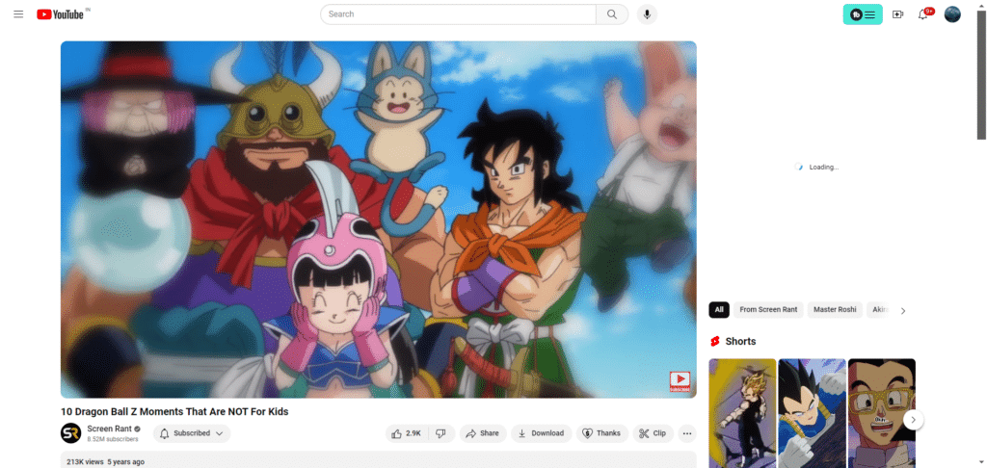Share the video
This screenshot has width=987, height=468.
pos(483,433)
